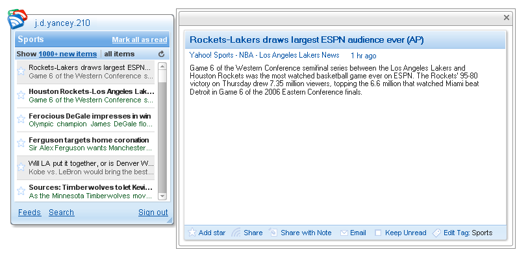Click snippet 'Sir Alex Ferguson wants Manchester...'
Viewport: 528px width, 265px height.
click(x=90, y=148)
